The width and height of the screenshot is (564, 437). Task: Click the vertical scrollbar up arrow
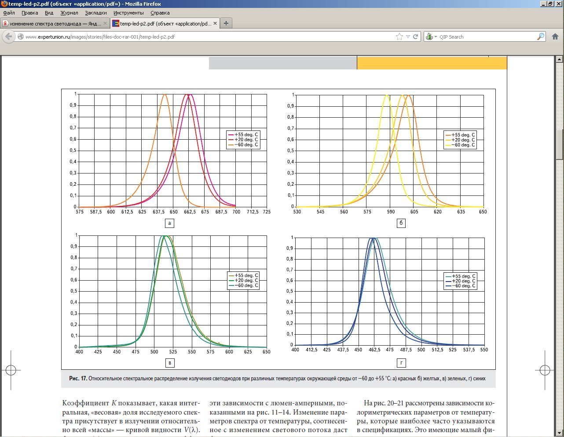[560, 59]
